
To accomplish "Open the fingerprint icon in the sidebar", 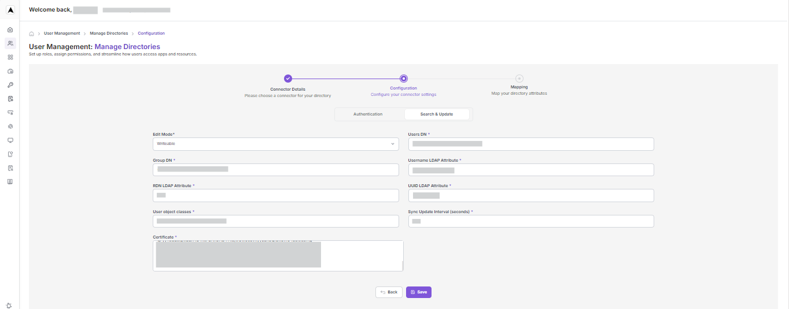I will pos(10,126).
